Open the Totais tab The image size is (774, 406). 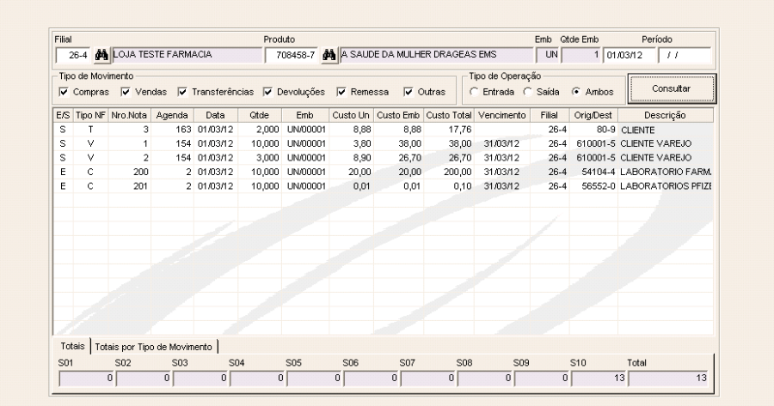71,346
